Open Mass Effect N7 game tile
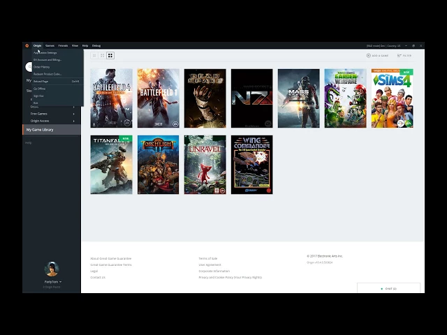Screen dimensions: 447x335 [x=251, y=98]
